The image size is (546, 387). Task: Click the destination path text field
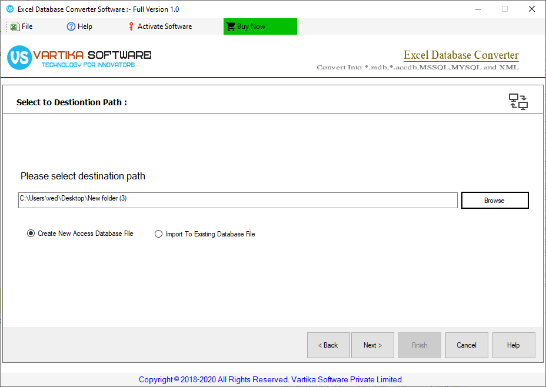click(x=238, y=200)
